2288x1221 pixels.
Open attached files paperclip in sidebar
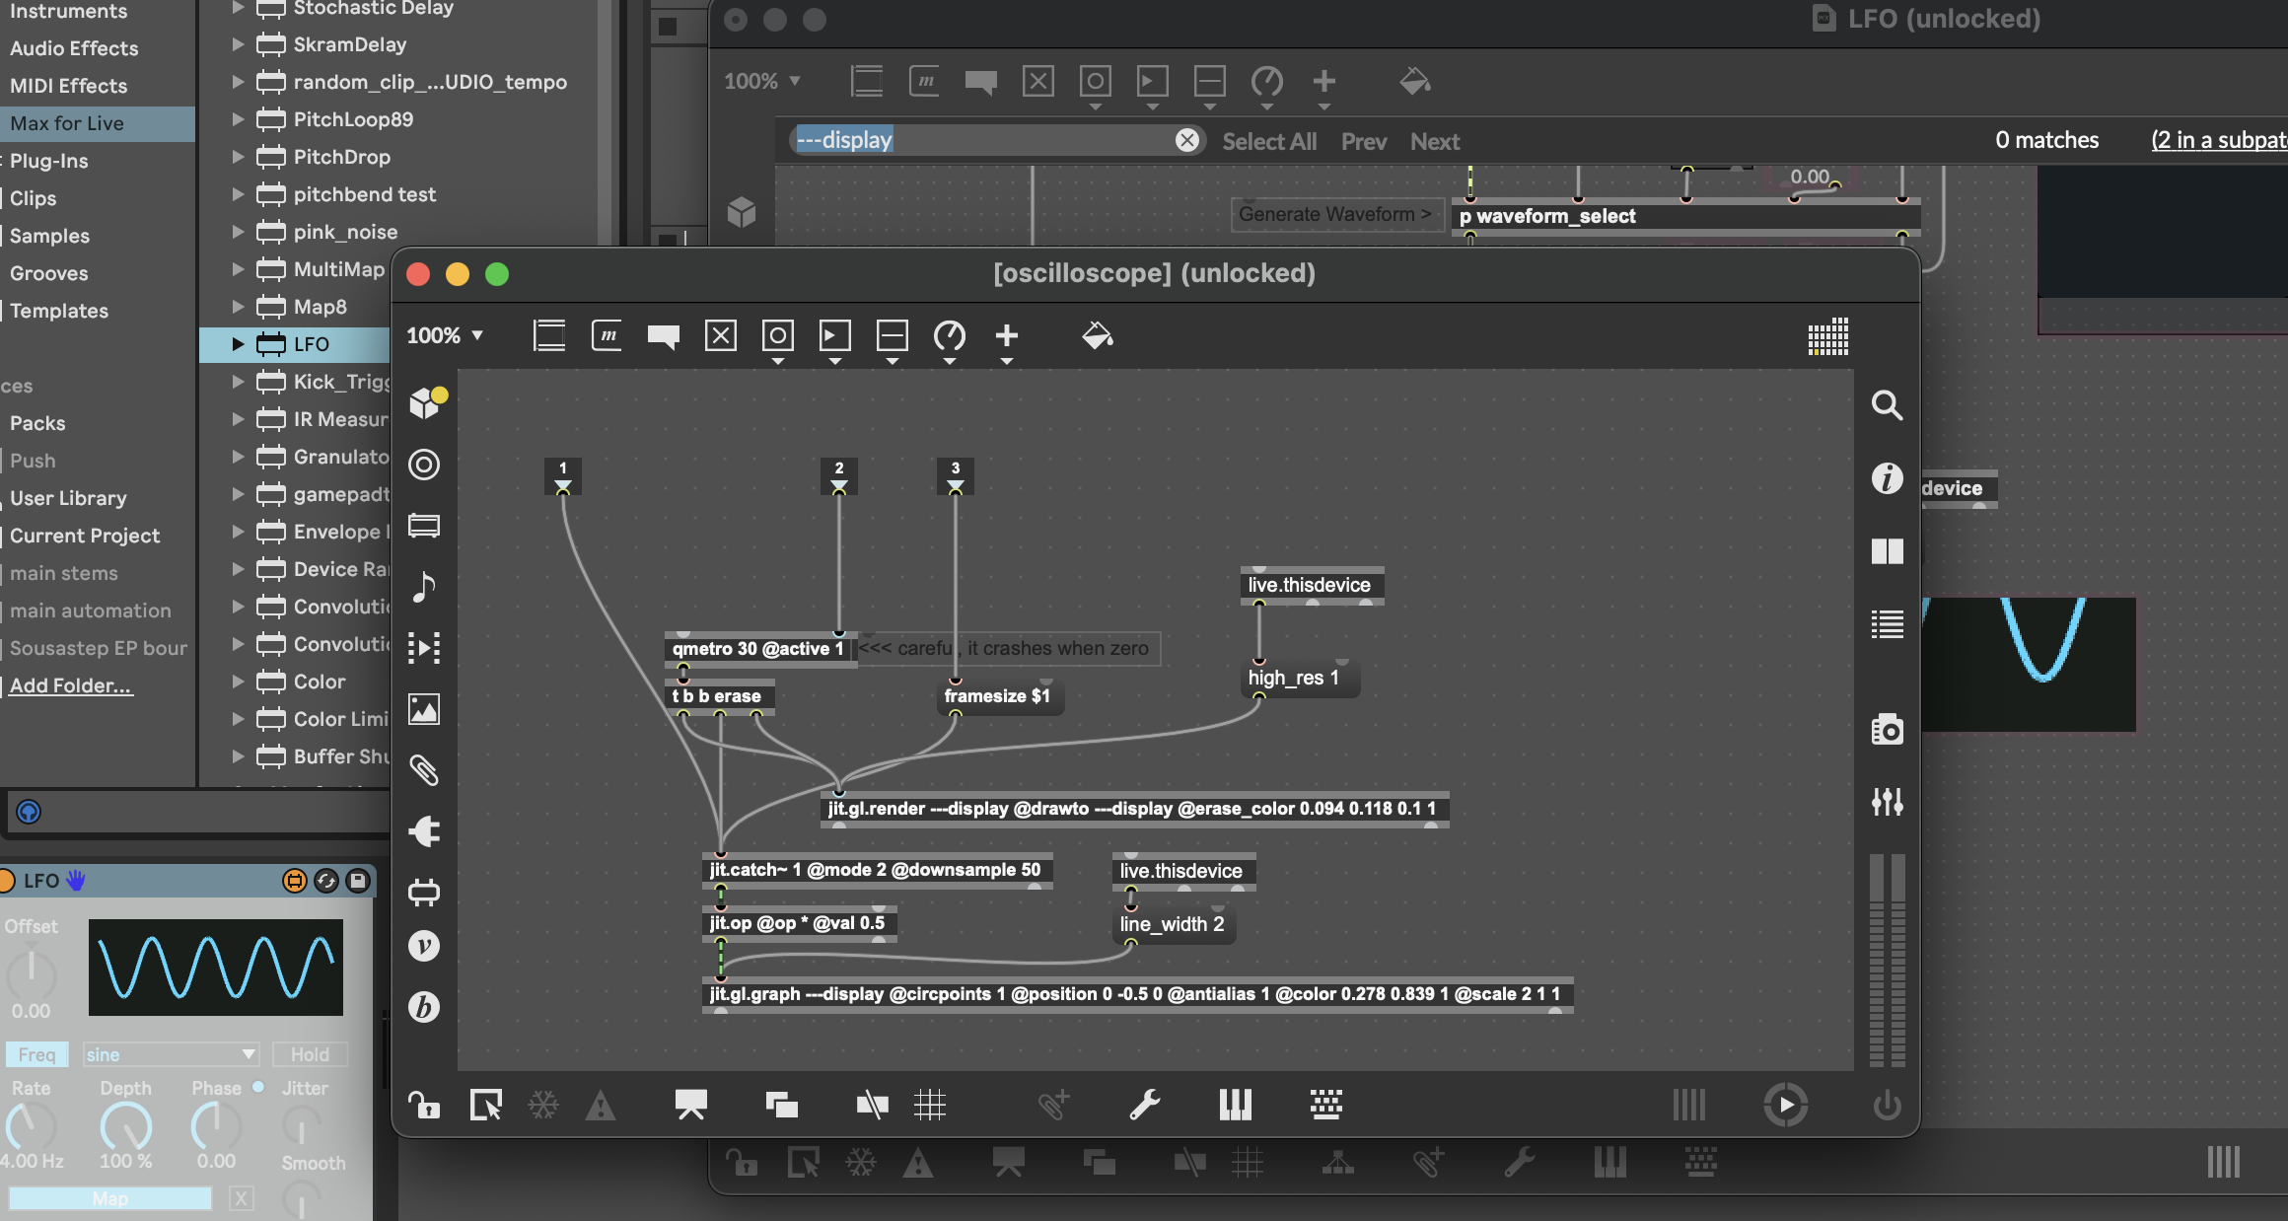coord(424,769)
